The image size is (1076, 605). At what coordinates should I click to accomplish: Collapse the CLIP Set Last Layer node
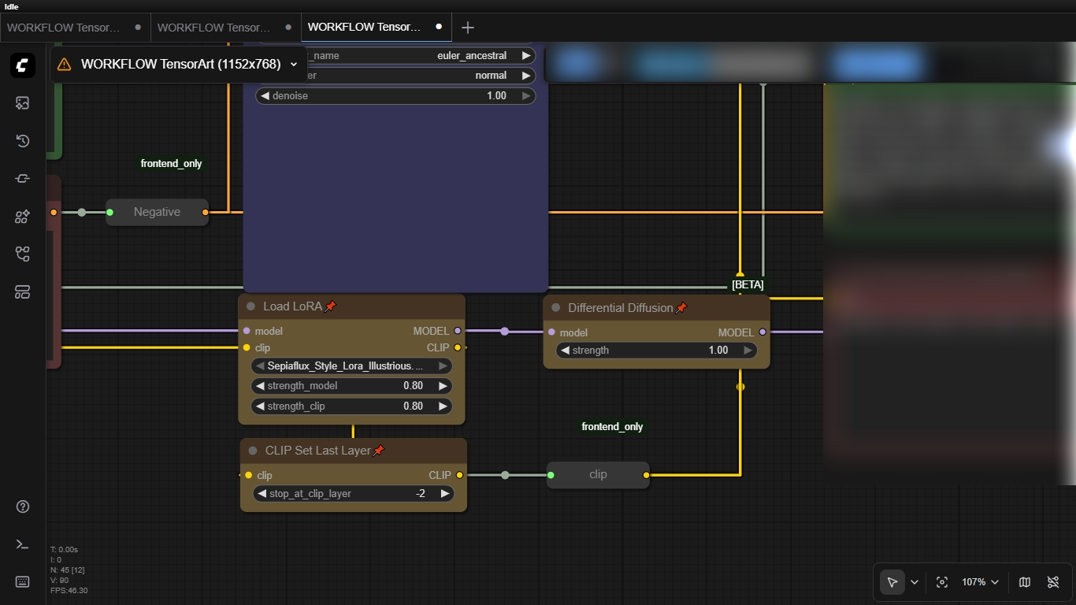pyautogui.click(x=253, y=451)
